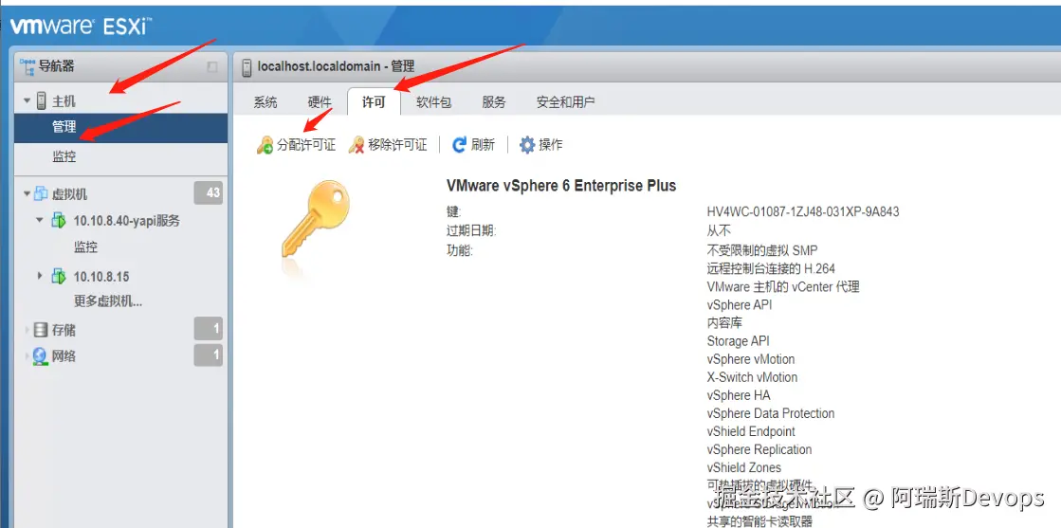The image size is (1061, 528).
Task: Select the 10.10.8.15 VM label
Action: tap(101, 276)
